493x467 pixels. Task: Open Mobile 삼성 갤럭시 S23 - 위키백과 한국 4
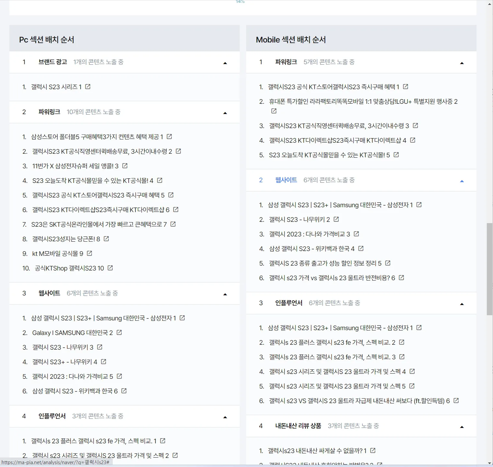click(x=312, y=248)
